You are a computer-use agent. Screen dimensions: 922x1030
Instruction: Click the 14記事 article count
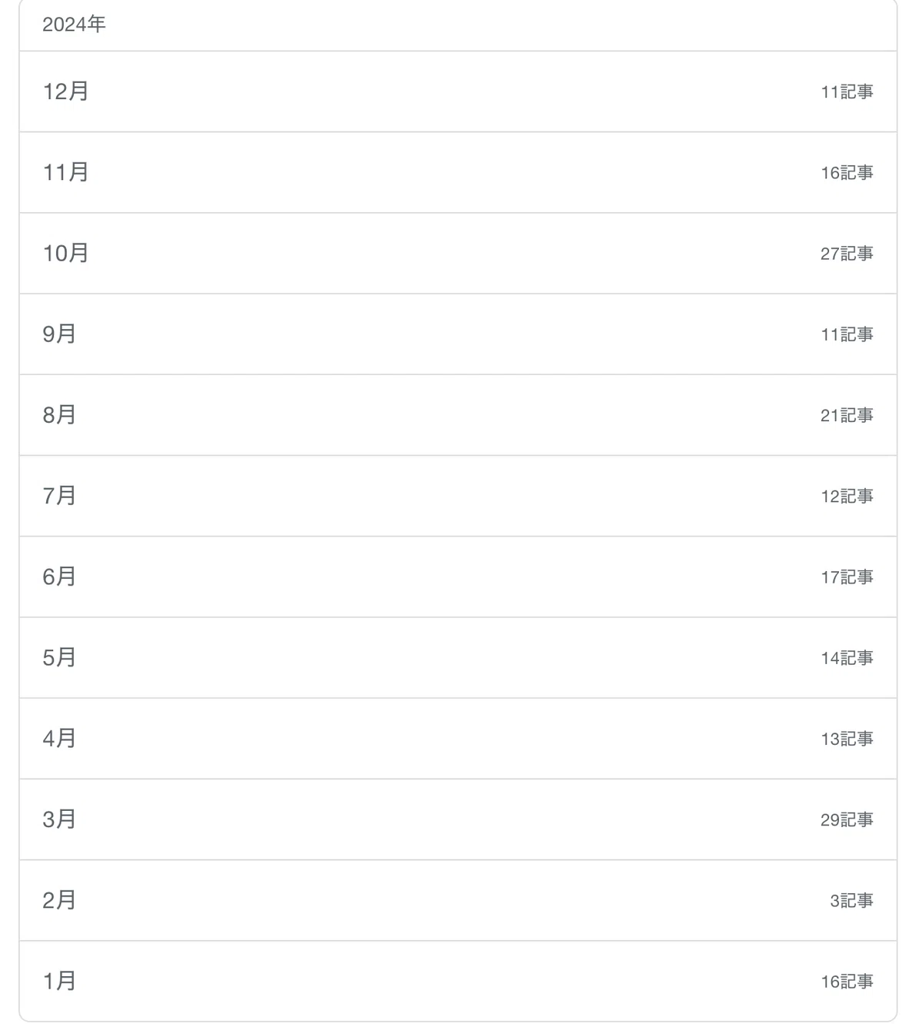pyautogui.click(x=847, y=658)
